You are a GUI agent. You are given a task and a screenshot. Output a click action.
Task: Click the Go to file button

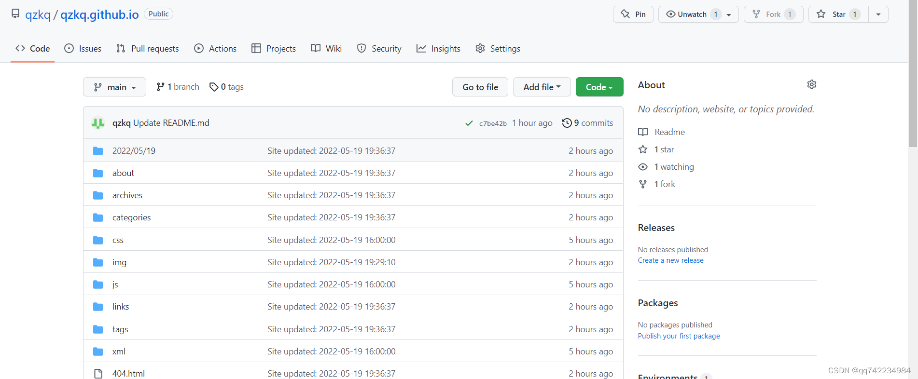pyautogui.click(x=480, y=87)
